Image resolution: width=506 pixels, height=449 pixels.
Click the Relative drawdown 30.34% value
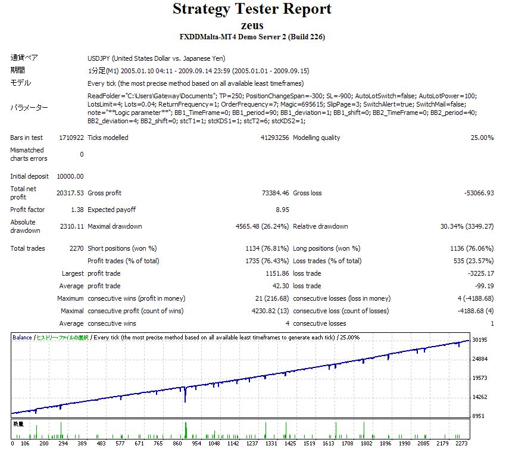[x=467, y=226]
